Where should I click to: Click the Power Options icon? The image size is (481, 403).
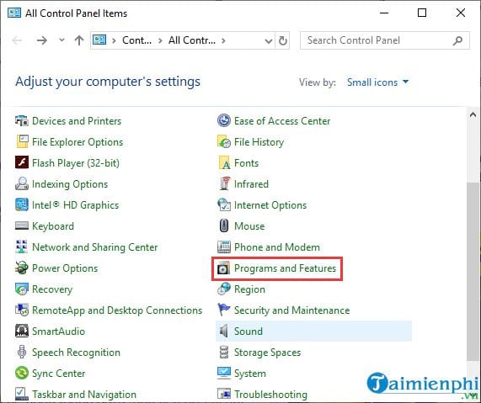pyautogui.click(x=21, y=268)
